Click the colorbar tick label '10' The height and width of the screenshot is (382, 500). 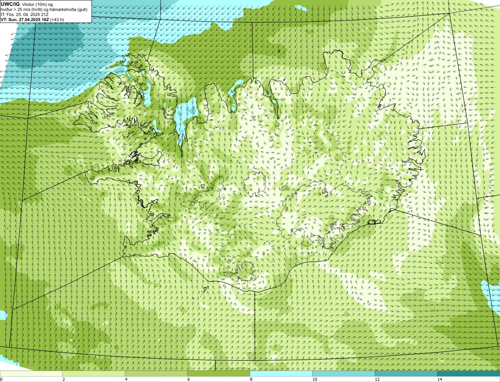click(314, 379)
